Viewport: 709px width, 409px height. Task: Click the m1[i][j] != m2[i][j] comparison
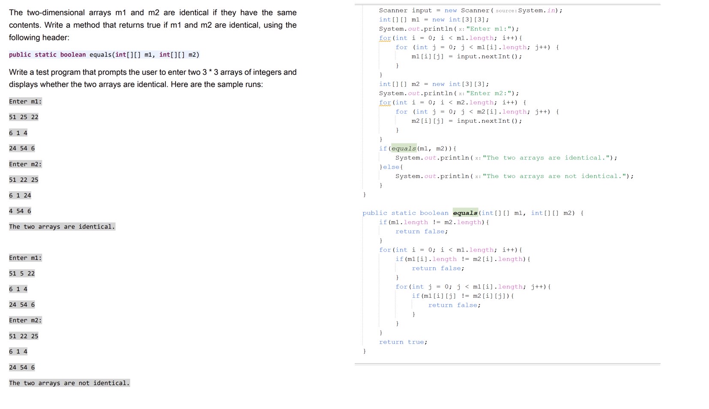(x=462, y=296)
